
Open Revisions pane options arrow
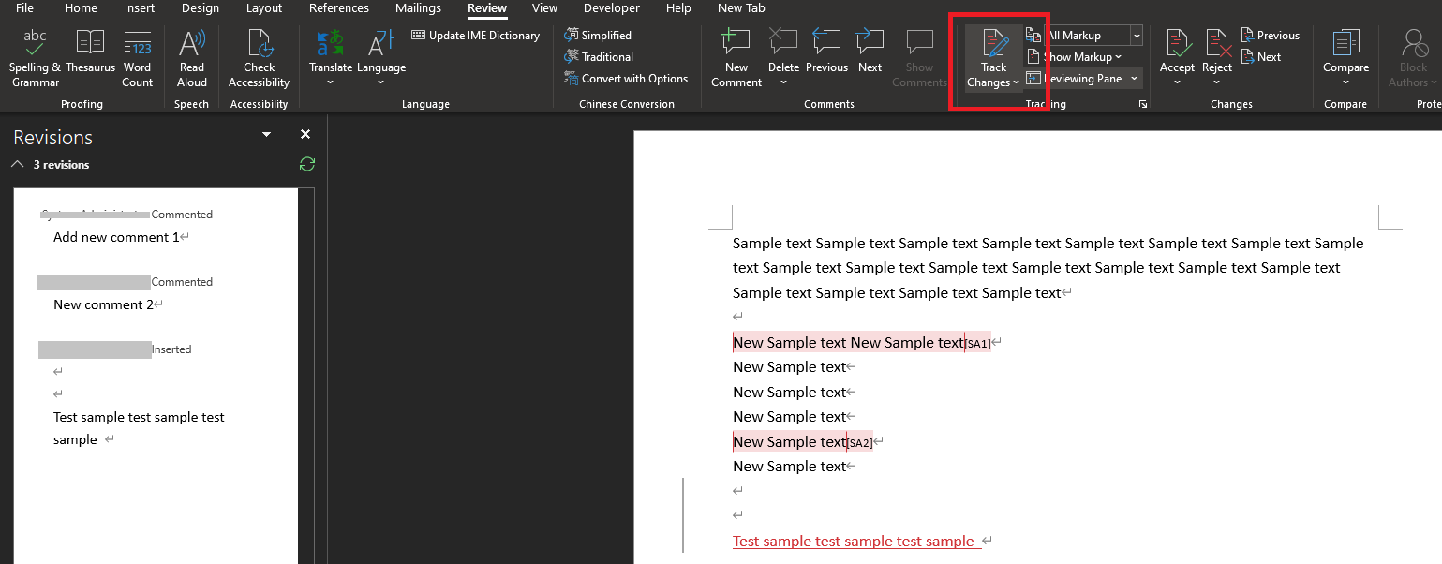click(x=267, y=135)
